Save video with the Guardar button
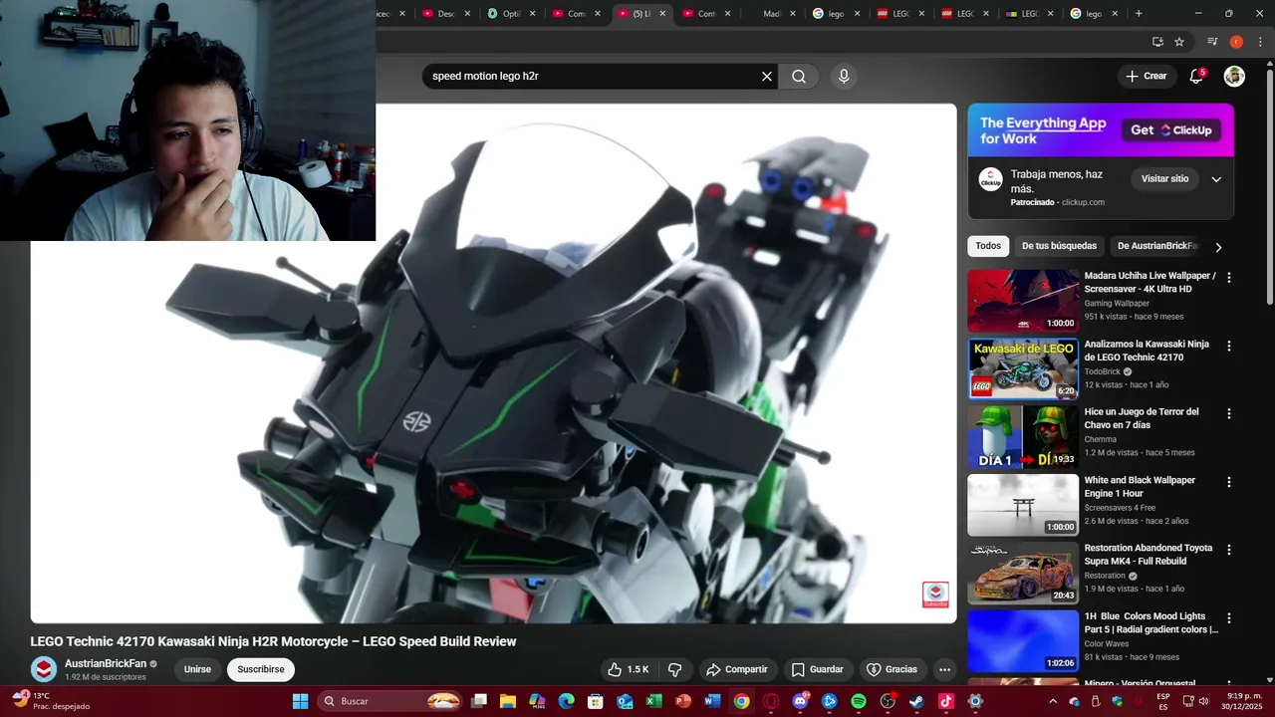Screen dimensions: 1275x717 [817, 669]
